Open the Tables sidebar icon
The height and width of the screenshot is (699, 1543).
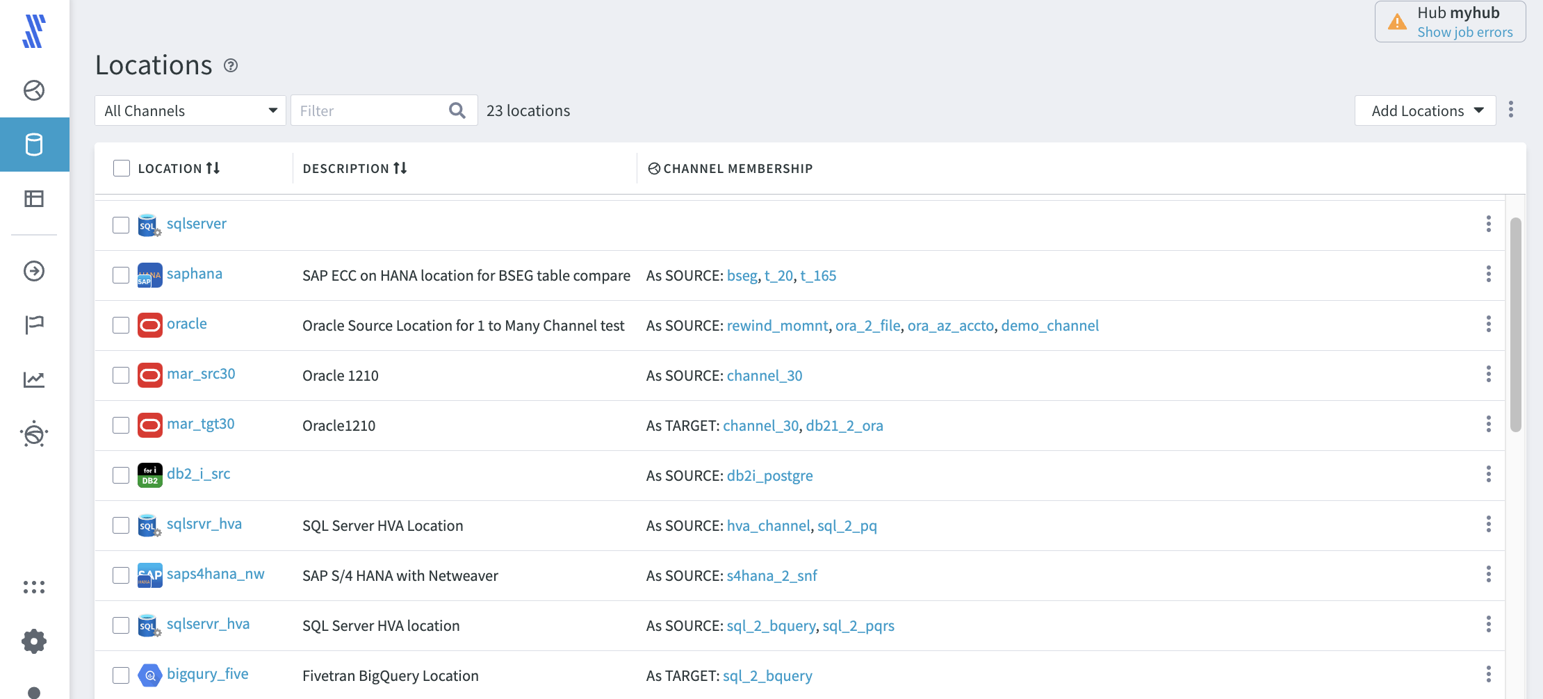tap(34, 199)
